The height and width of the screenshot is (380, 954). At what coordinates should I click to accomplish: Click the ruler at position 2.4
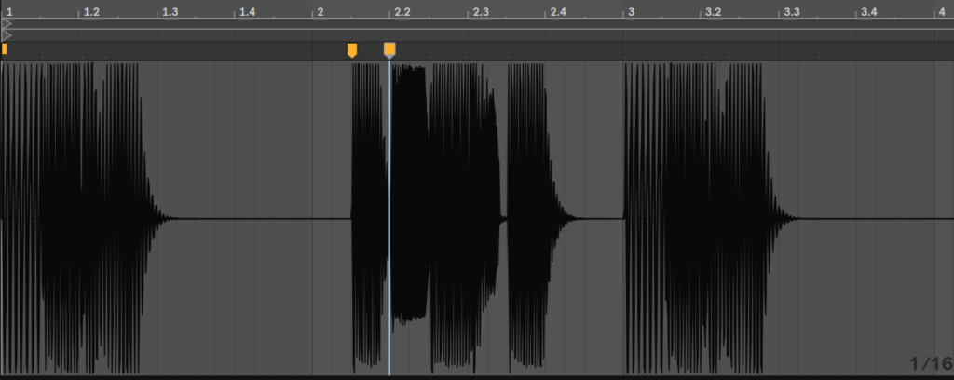pyautogui.click(x=557, y=12)
